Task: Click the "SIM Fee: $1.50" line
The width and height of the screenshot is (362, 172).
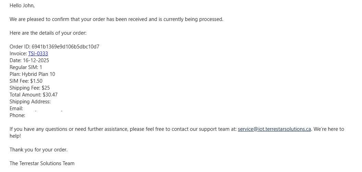Action: [26, 81]
